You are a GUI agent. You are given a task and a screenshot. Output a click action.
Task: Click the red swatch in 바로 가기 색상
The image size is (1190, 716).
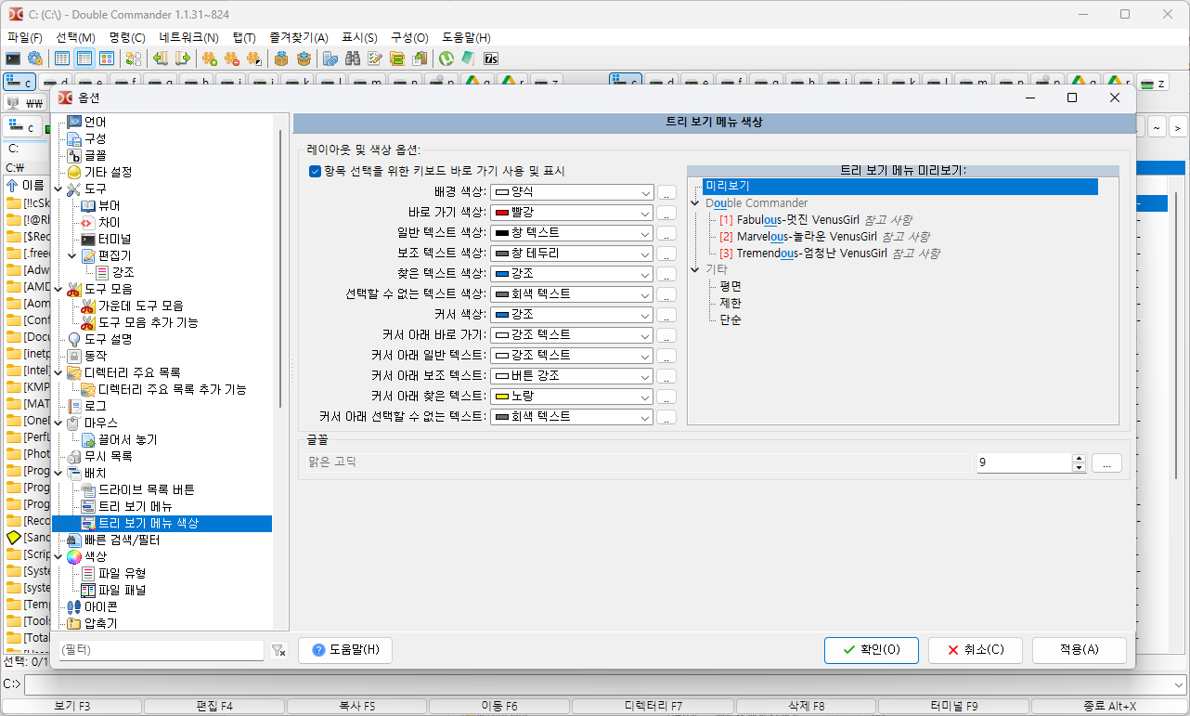coord(502,213)
